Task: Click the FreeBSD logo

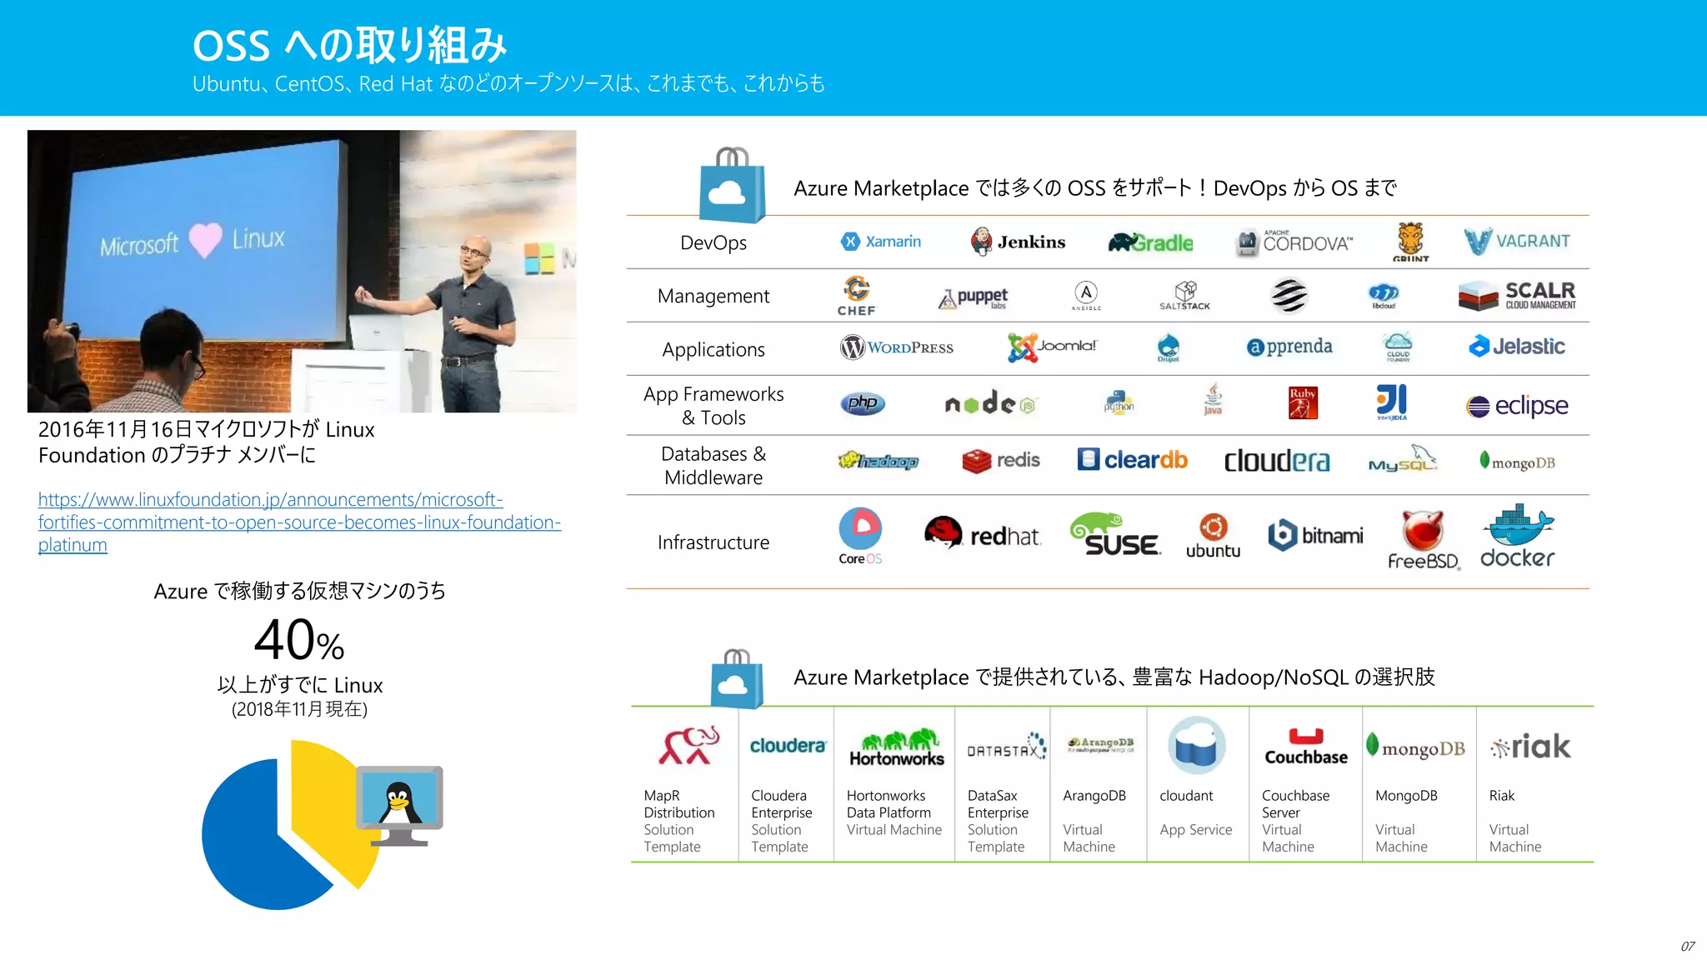Action: 1424,540
